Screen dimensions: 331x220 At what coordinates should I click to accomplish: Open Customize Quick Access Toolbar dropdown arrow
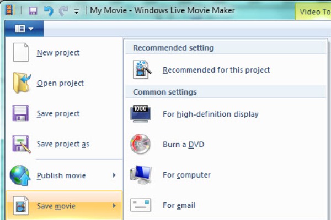pyautogui.click(x=77, y=12)
